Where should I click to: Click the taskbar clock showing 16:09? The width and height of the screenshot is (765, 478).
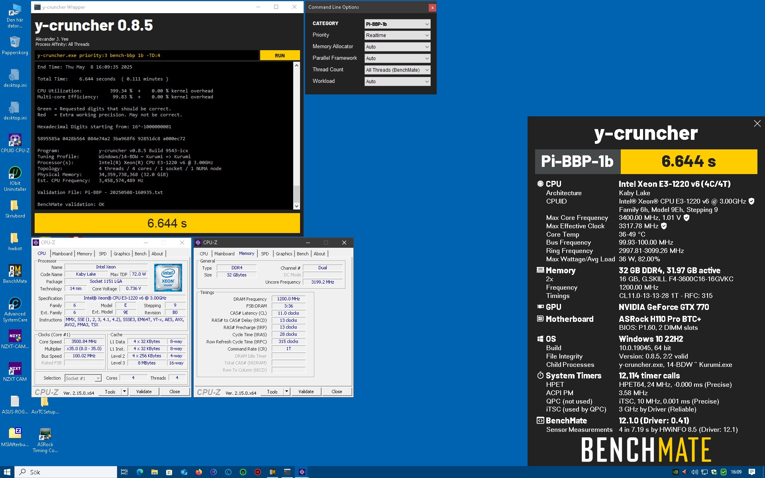point(736,472)
